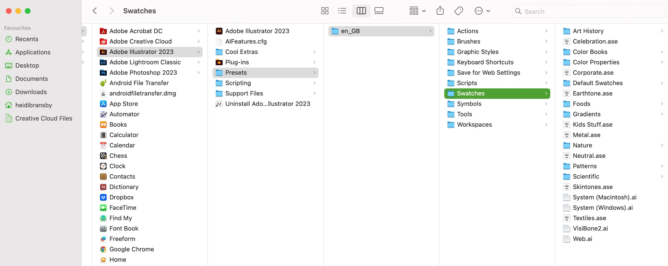Open Documents in the sidebar
This screenshot has height=266, width=668.
(x=31, y=79)
